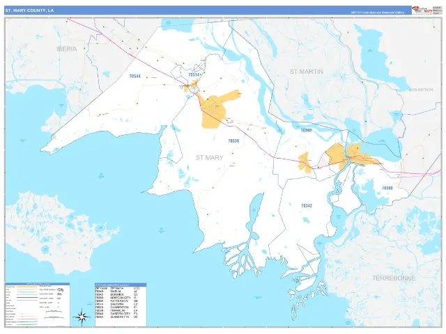Click ZIP code label 70514
The height and width of the screenshot is (334, 446).
[x=194, y=74]
